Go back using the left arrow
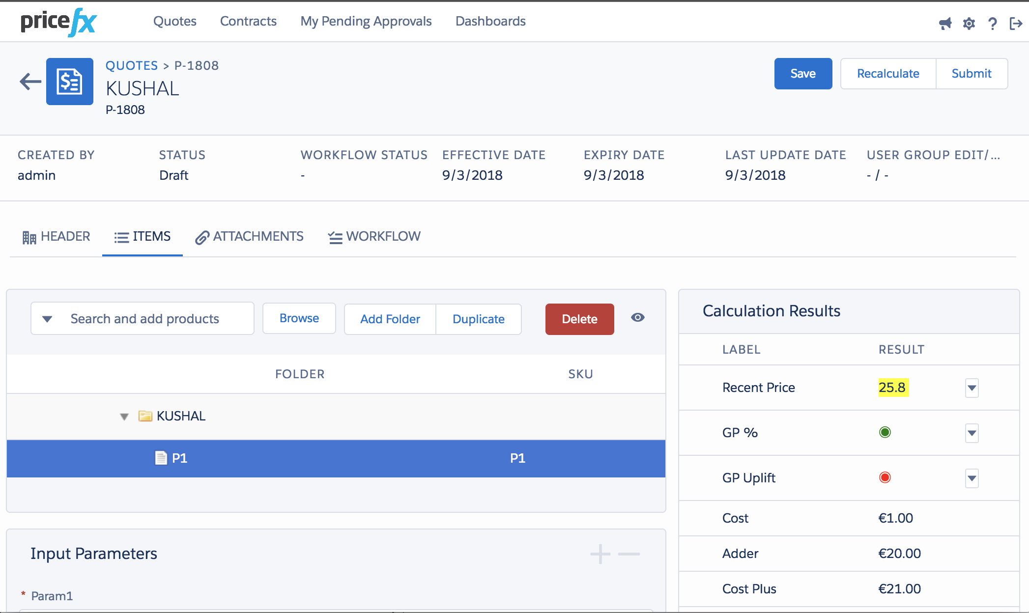 coord(30,82)
